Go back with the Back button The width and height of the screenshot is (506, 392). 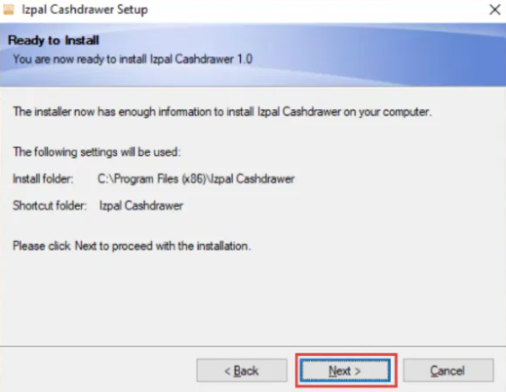pos(242,371)
